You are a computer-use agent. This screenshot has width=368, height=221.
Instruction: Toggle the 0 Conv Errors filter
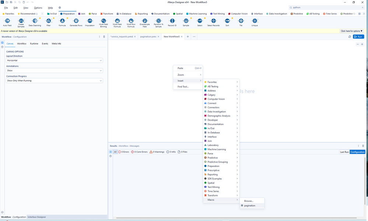point(139,152)
